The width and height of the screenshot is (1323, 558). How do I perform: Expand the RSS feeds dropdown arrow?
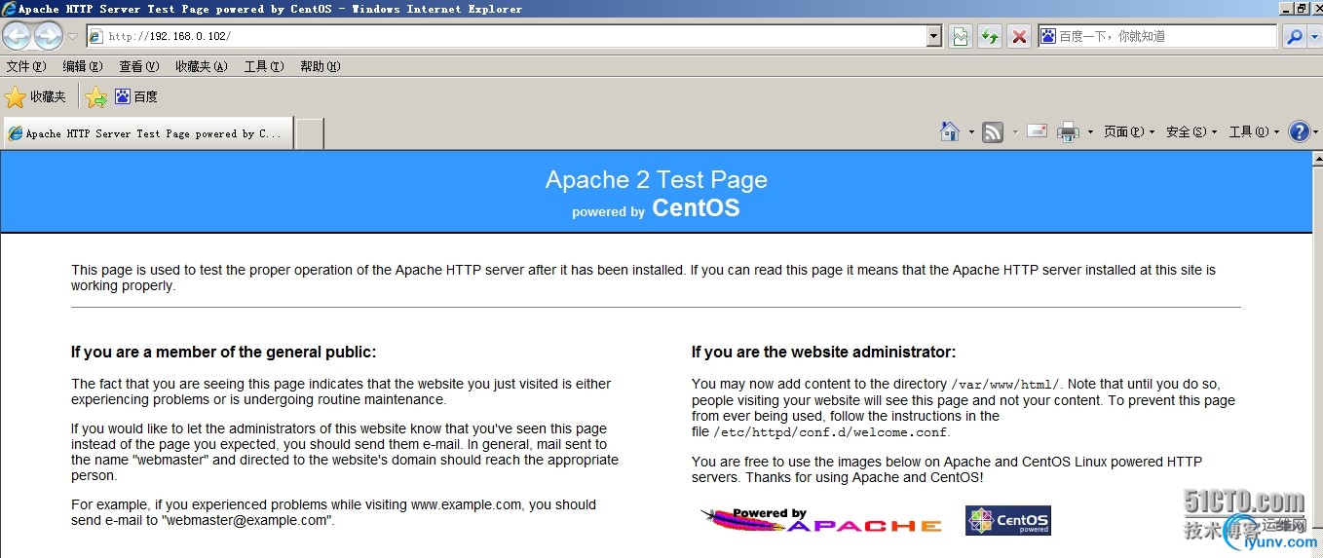point(1014,131)
